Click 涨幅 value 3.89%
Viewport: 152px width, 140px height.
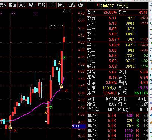111,82
